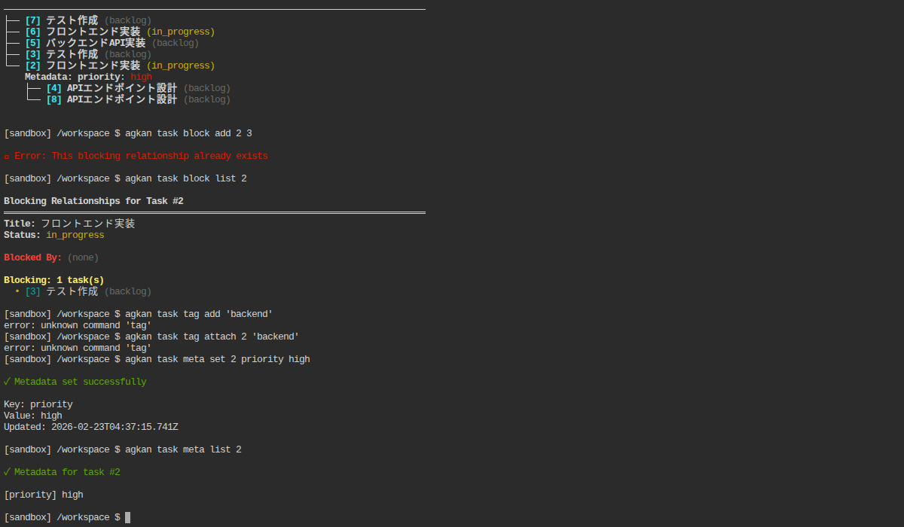Click subtask [4] APIエンドポイント設計
This screenshot has width=904, height=527.
[x=111, y=88]
